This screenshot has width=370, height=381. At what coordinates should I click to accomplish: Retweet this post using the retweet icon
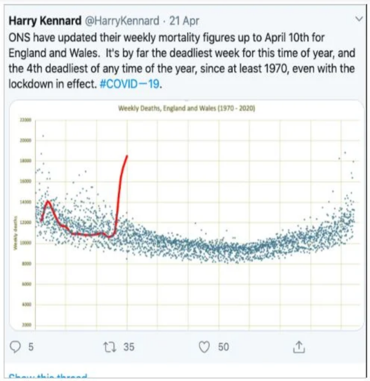[110, 347]
